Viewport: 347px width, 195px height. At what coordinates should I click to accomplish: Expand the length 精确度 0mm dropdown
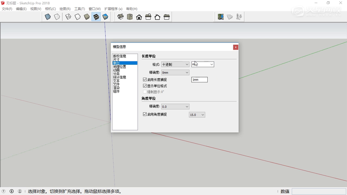click(175, 72)
